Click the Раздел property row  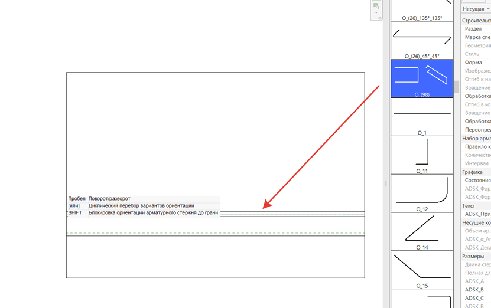click(x=476, y=29)
